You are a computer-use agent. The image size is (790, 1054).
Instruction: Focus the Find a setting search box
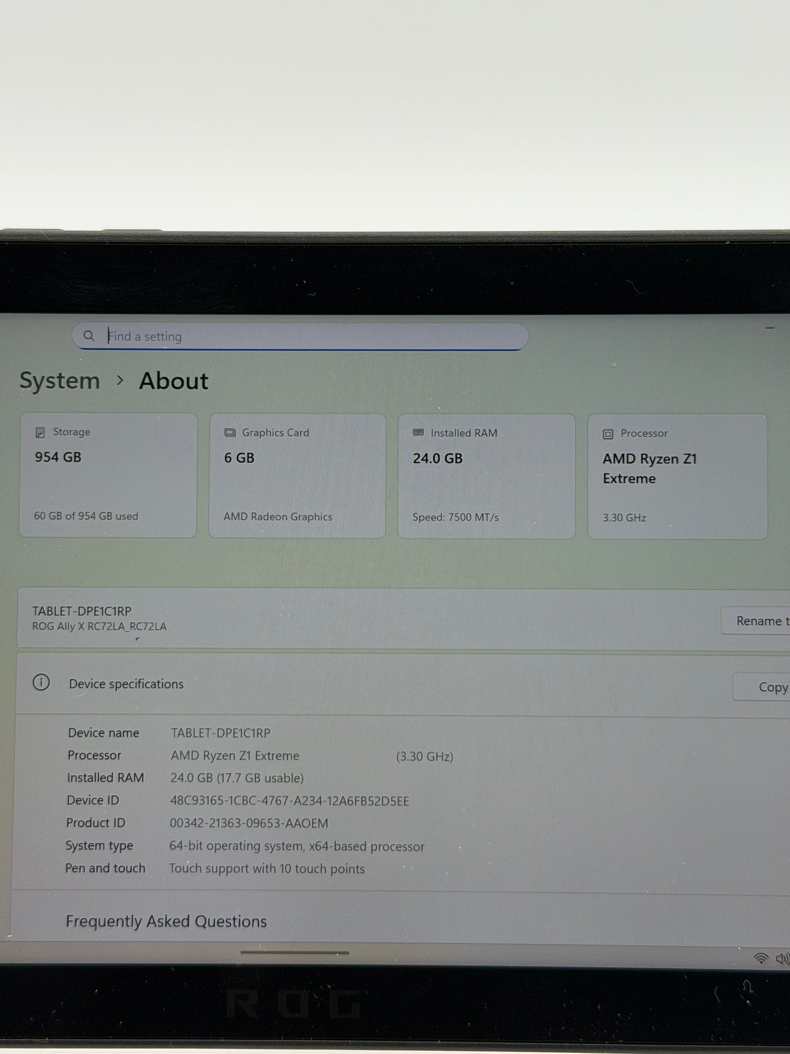click(300, 336)
